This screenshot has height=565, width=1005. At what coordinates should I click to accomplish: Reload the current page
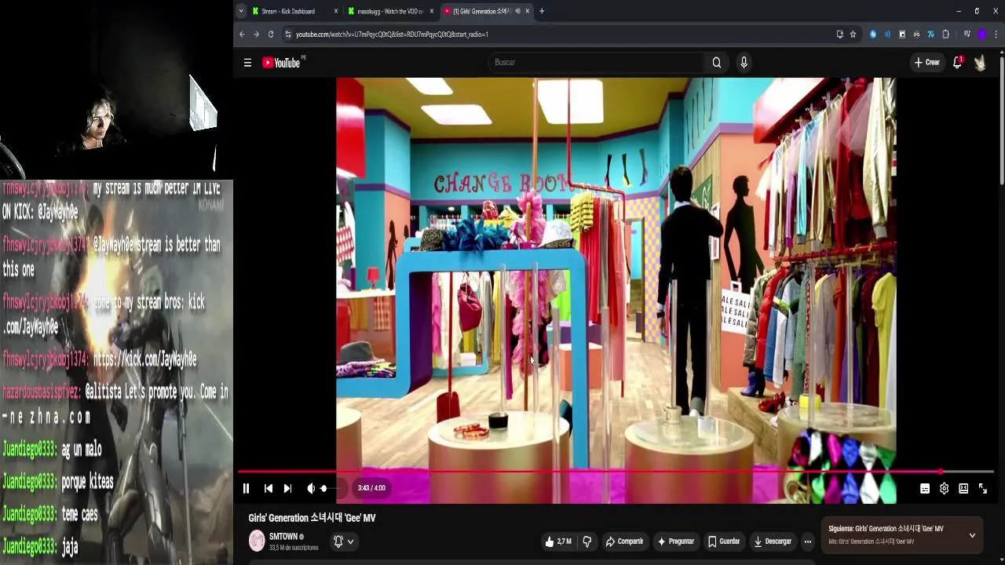coord(271,35)
